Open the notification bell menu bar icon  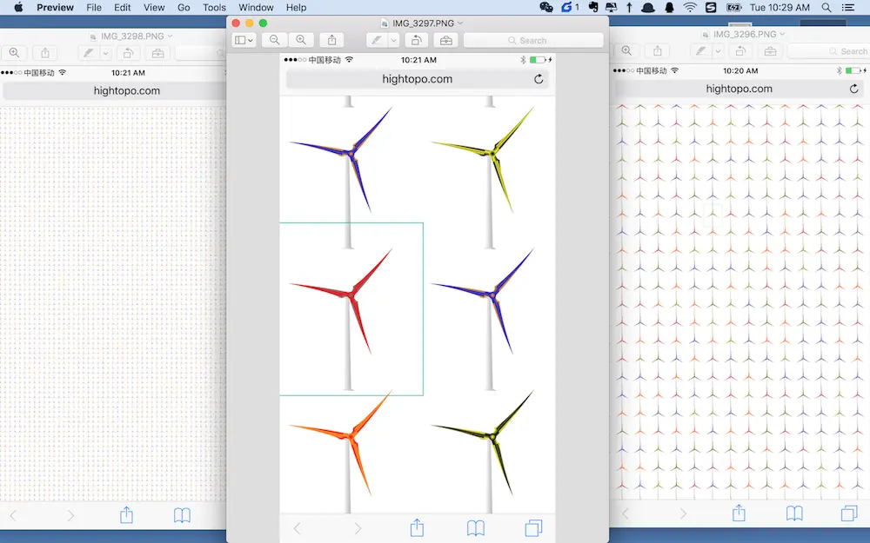(x=669, y=7)
